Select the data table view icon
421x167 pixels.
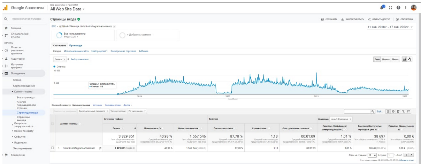point(388,111)
